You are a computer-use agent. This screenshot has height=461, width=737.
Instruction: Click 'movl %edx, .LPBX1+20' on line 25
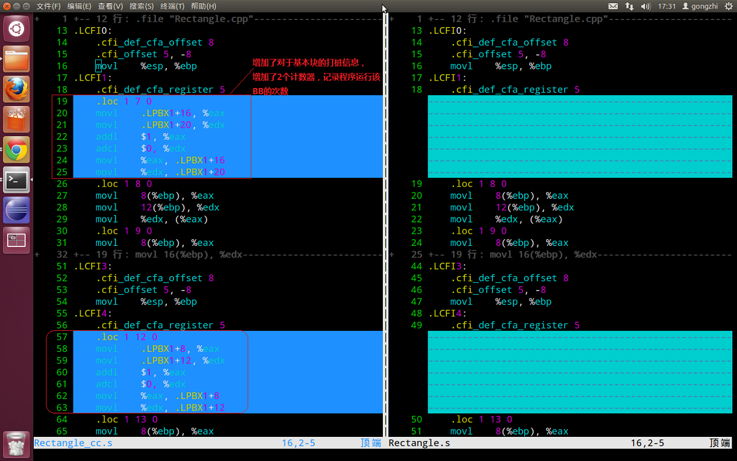pyautogui.click(x=160, y=172)
